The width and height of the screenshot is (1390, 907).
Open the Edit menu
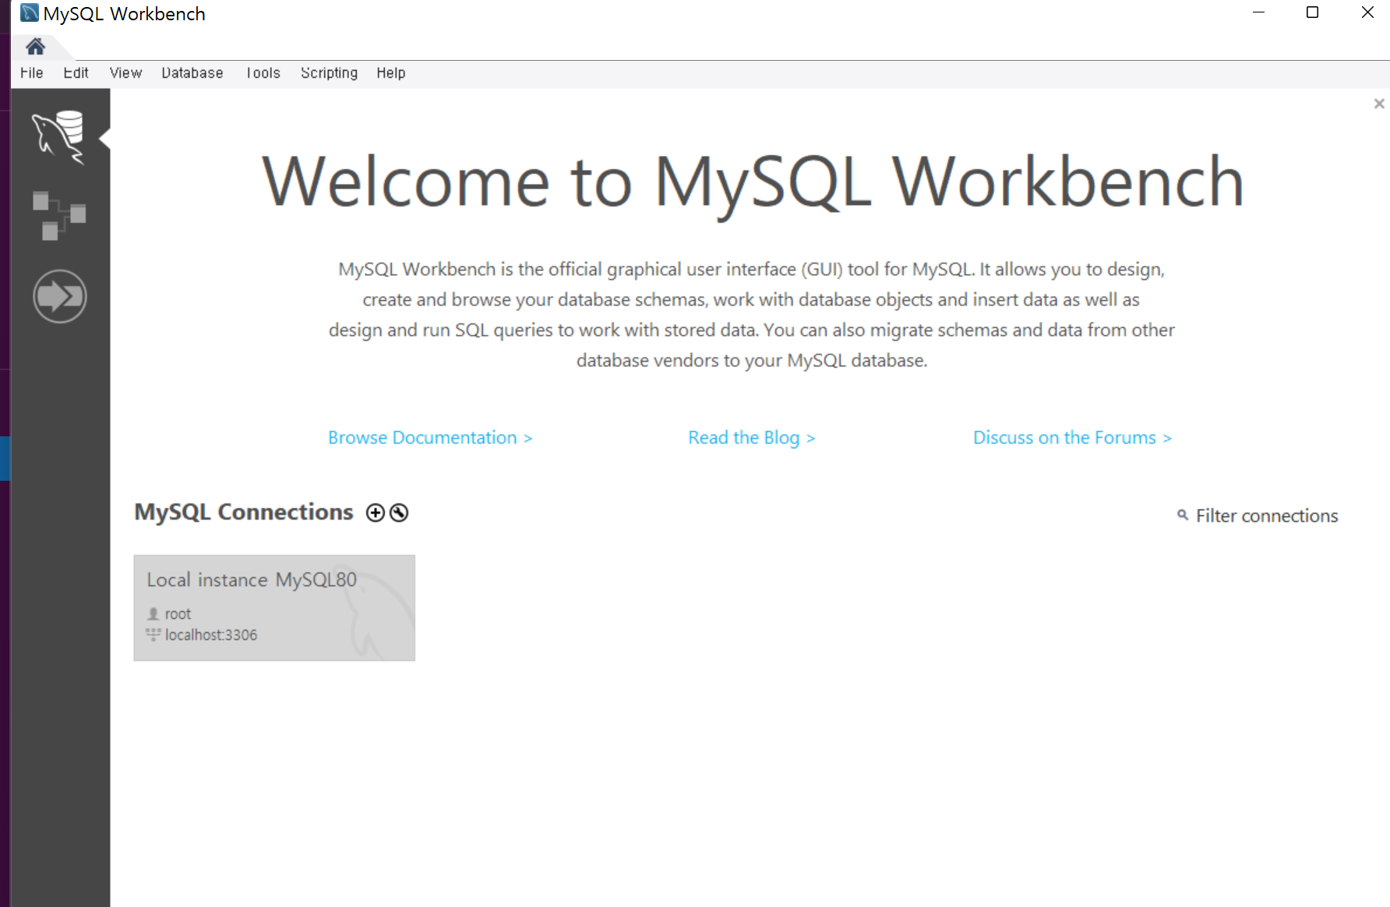76,72
